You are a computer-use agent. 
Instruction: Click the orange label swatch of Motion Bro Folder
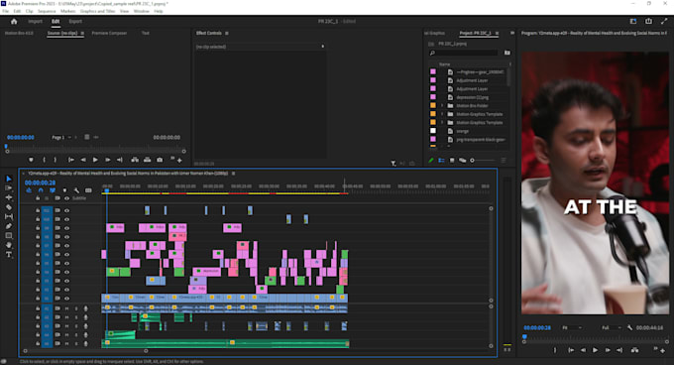(x=433, y=106)
